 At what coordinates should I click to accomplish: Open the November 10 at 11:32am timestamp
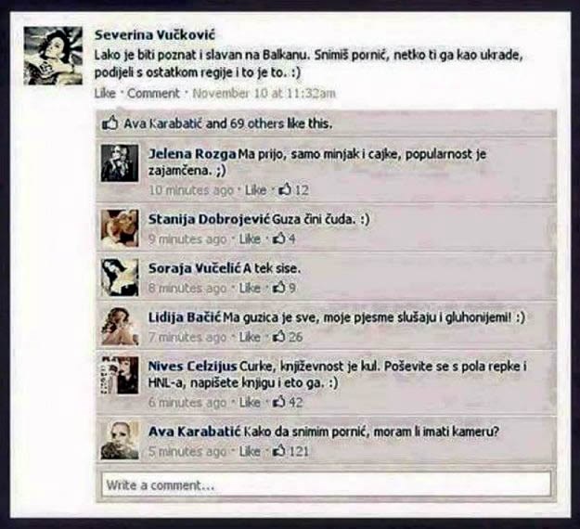coord(264,93)
